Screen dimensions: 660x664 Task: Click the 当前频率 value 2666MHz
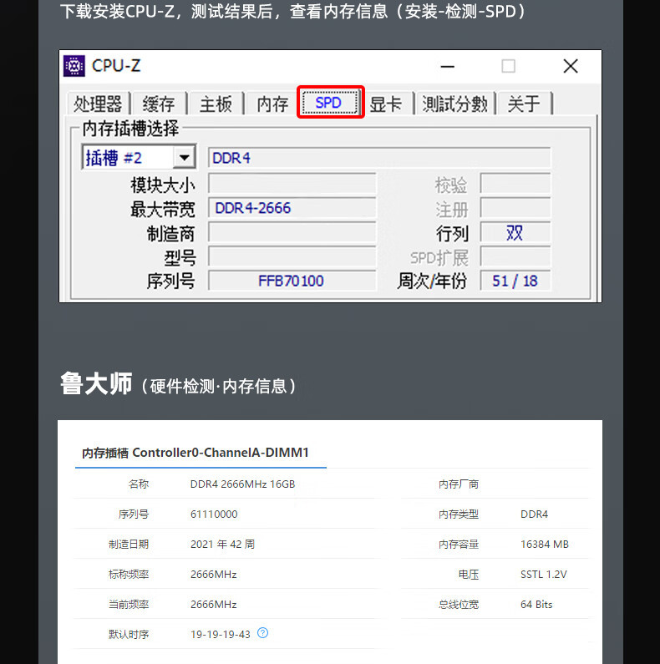click(214, 605)
